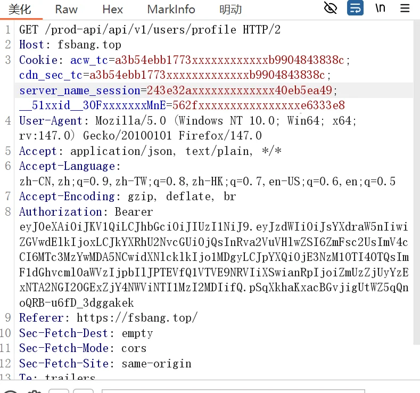The width and height of the screenshot is (420, 393).
Task: Toggle the \n non-printable characters button
Action: click(380, 8)
